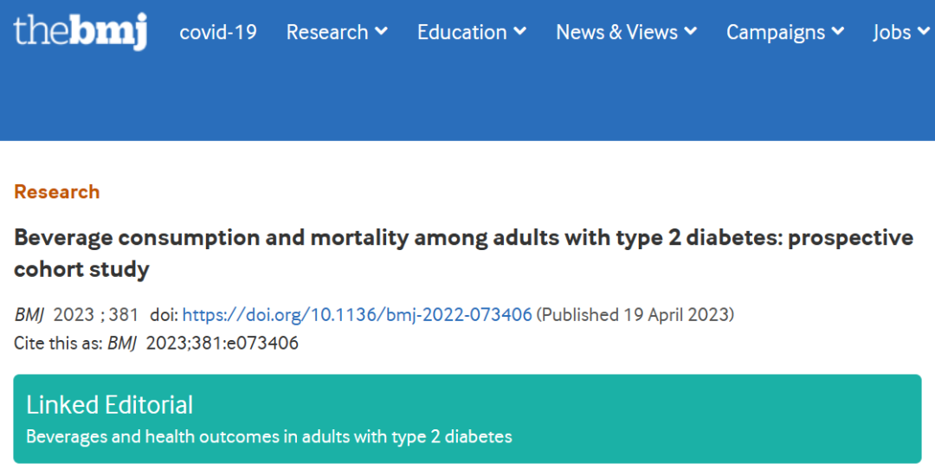This screenshot has width=935, height=476.
Task: Expand the Campaigns dropdown chevron
Action: tap(838, 32)
